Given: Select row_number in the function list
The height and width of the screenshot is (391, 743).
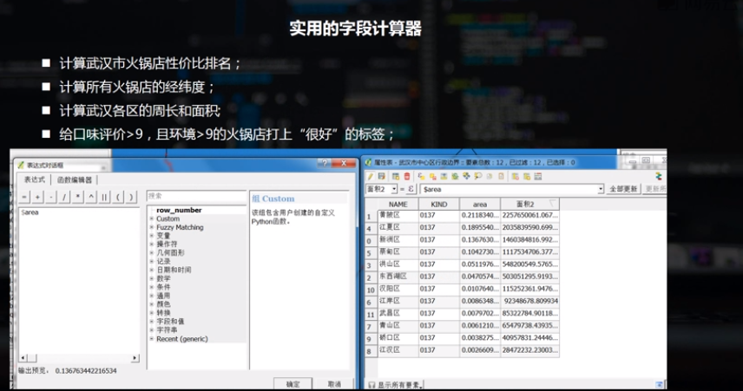Looking at the screenshot, I should click(x=179, y=210).
